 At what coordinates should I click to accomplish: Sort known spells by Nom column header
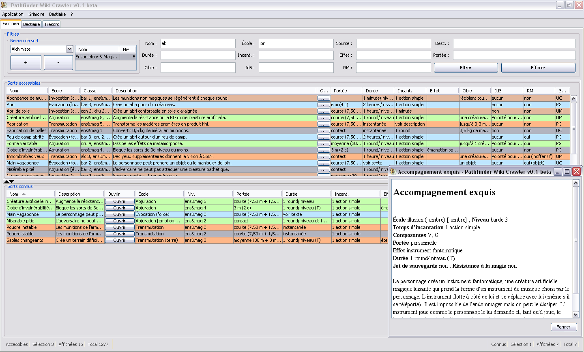click(x=14, y=194)
